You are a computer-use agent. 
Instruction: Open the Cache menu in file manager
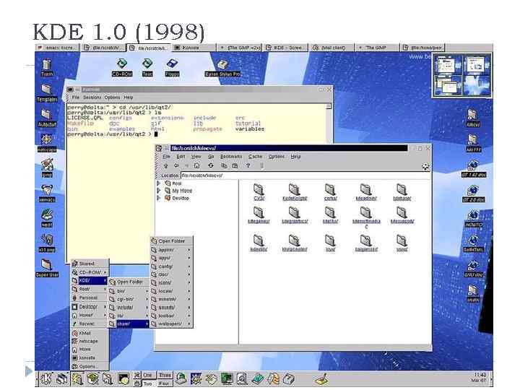255,157
